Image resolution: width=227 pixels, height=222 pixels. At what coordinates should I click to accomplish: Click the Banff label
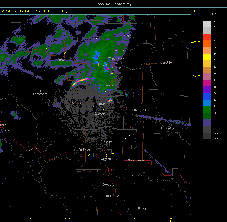(x=33, y=149)
